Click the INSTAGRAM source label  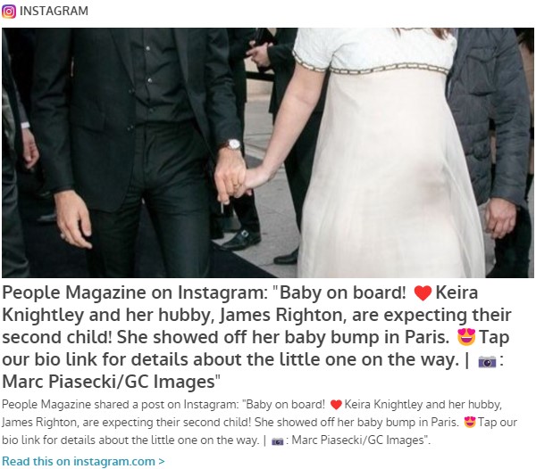tap(54, 12)
